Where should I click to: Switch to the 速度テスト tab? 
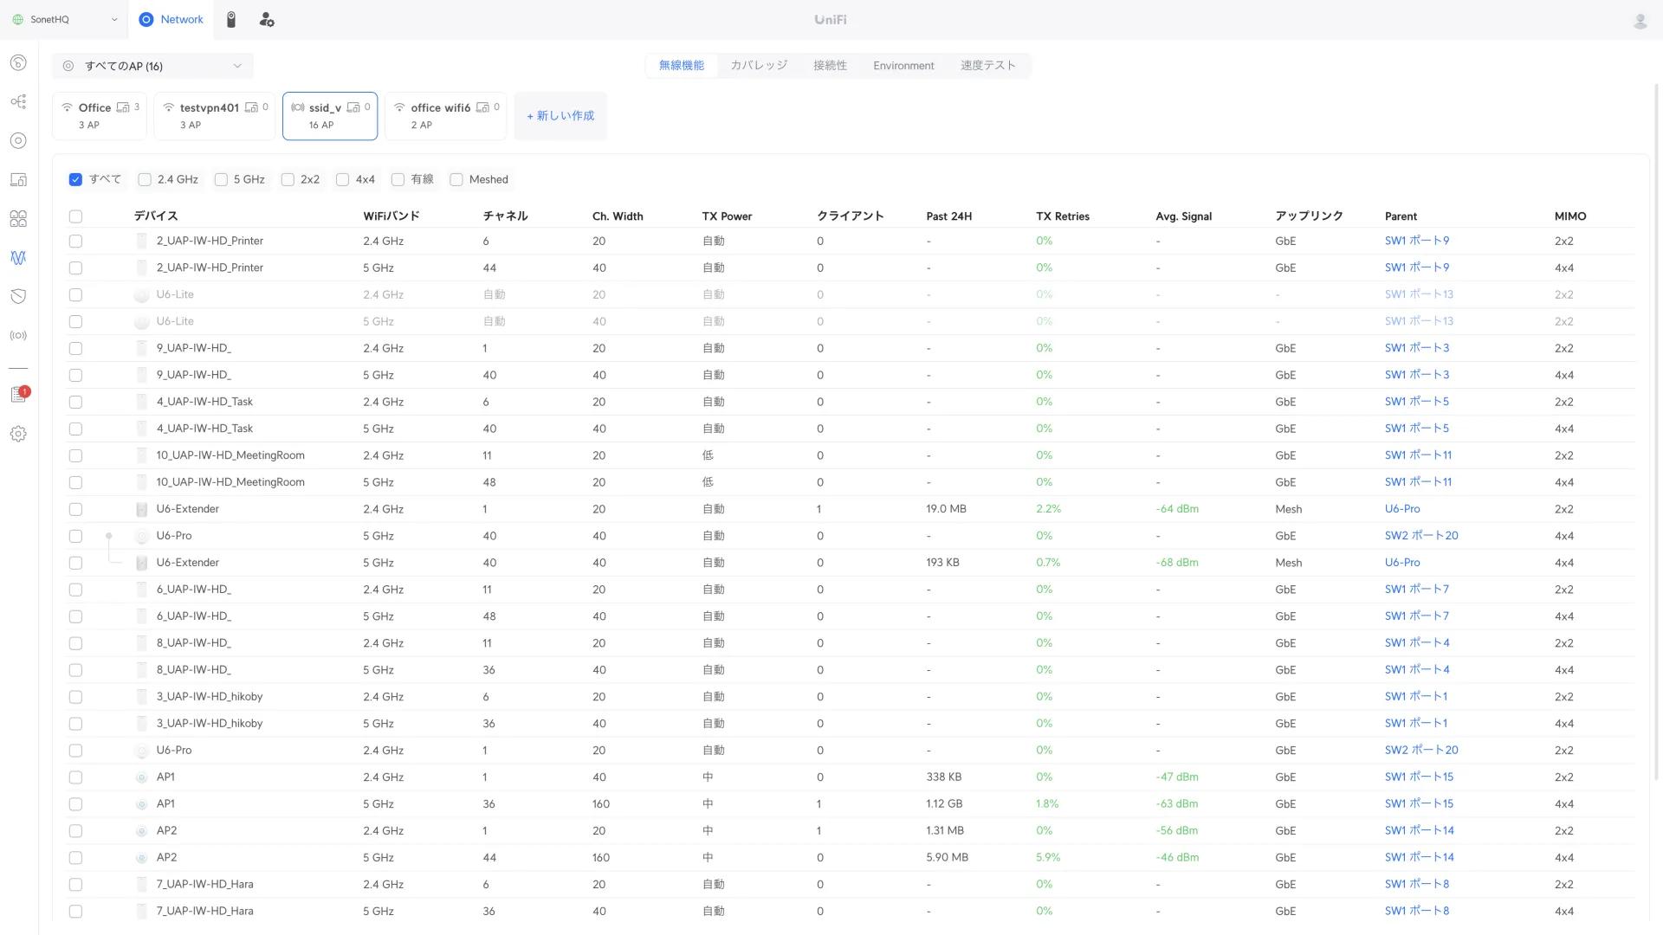tap(987, 66)
